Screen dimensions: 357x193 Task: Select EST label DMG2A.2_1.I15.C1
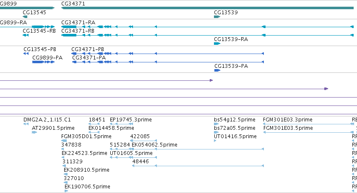tap(47, 120)
